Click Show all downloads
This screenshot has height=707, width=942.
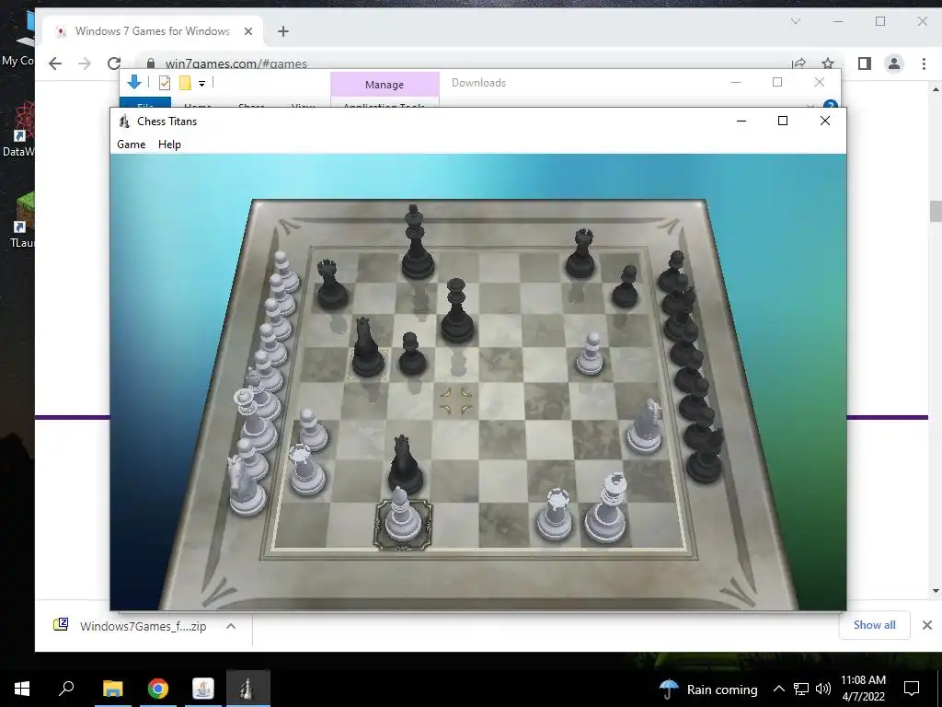click(x=874, y=625)
